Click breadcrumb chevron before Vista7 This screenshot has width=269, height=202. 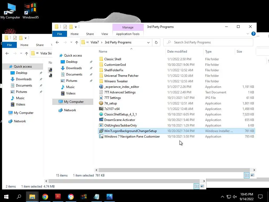(87, 42)
